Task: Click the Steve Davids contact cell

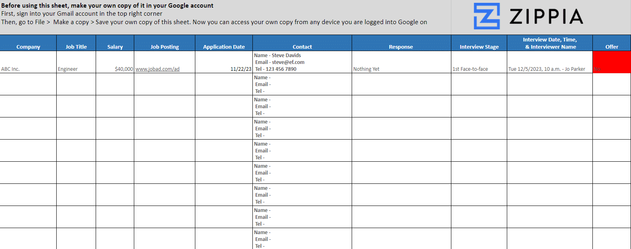Action: coord(302,62)
